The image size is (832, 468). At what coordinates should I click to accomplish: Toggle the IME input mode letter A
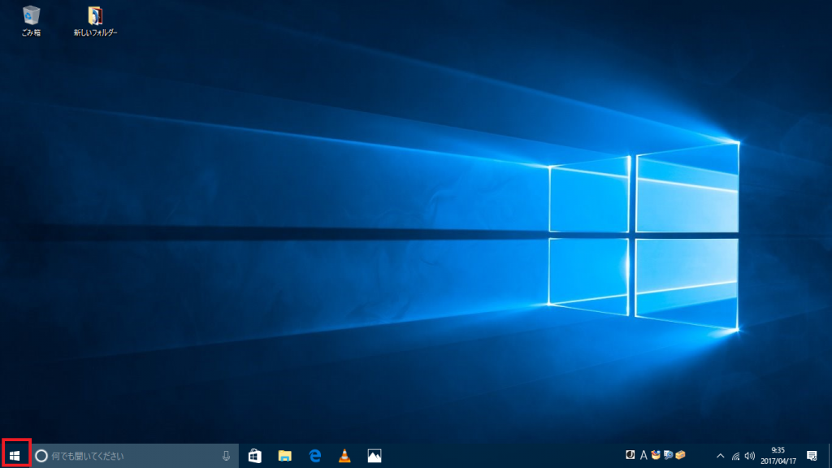pos(643,455)
